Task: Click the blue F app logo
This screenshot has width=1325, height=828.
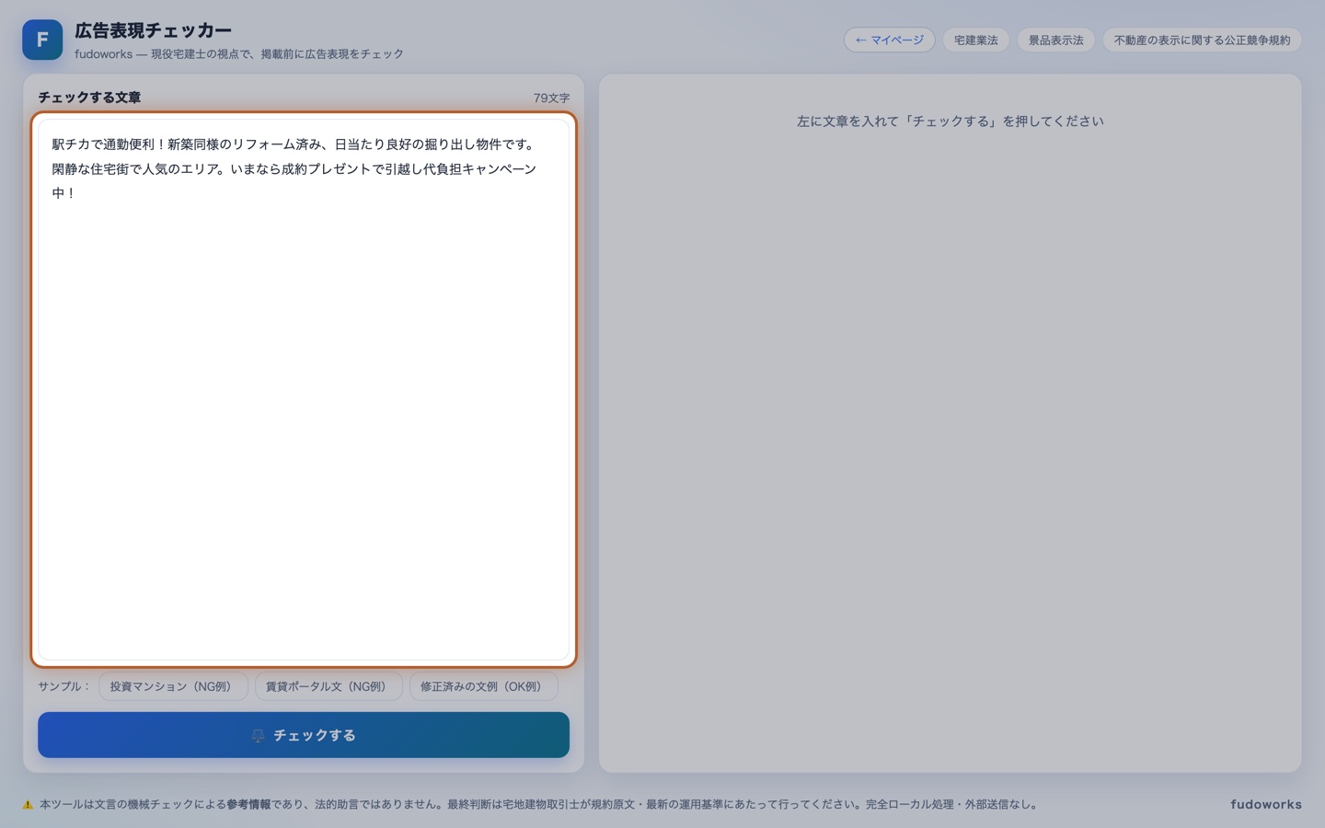Action: pyautogui.click(x=42, y=40)
